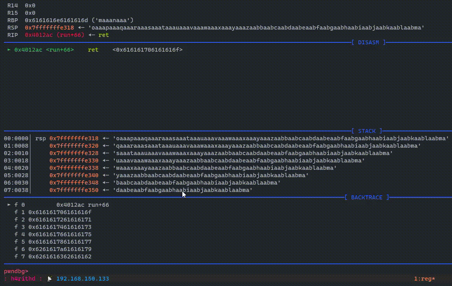Select the 1:reg* tmux window tab
This screenshot has width=452, height=286.
pyautogui.click(x=424, y=279)
